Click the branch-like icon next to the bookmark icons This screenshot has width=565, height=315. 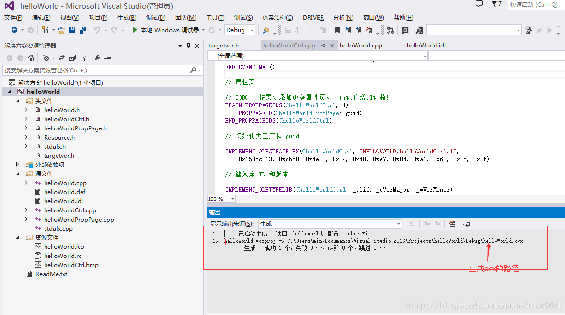click(x=390, y=30)
